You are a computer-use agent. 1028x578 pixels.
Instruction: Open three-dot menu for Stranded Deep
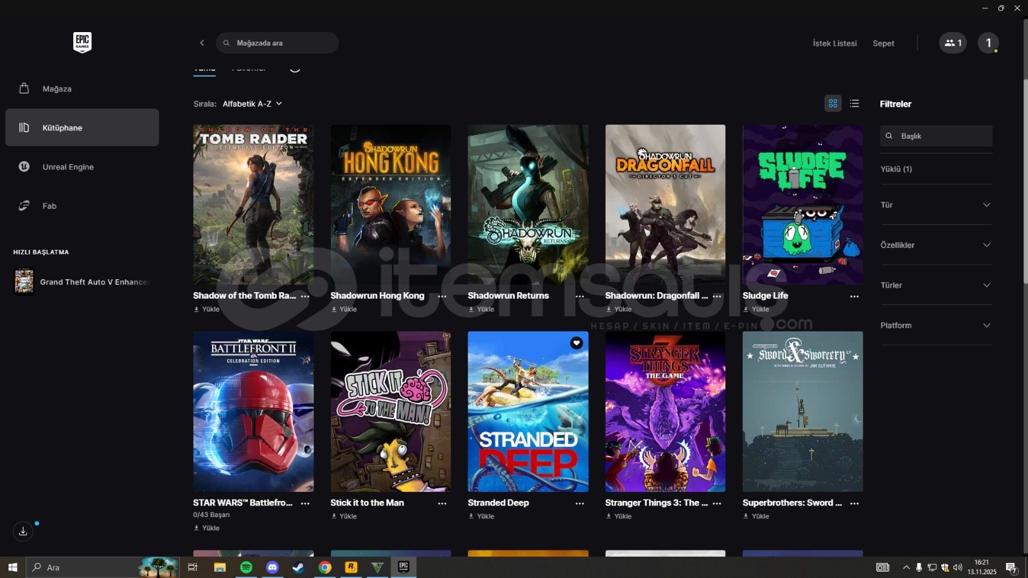point(580,504)
